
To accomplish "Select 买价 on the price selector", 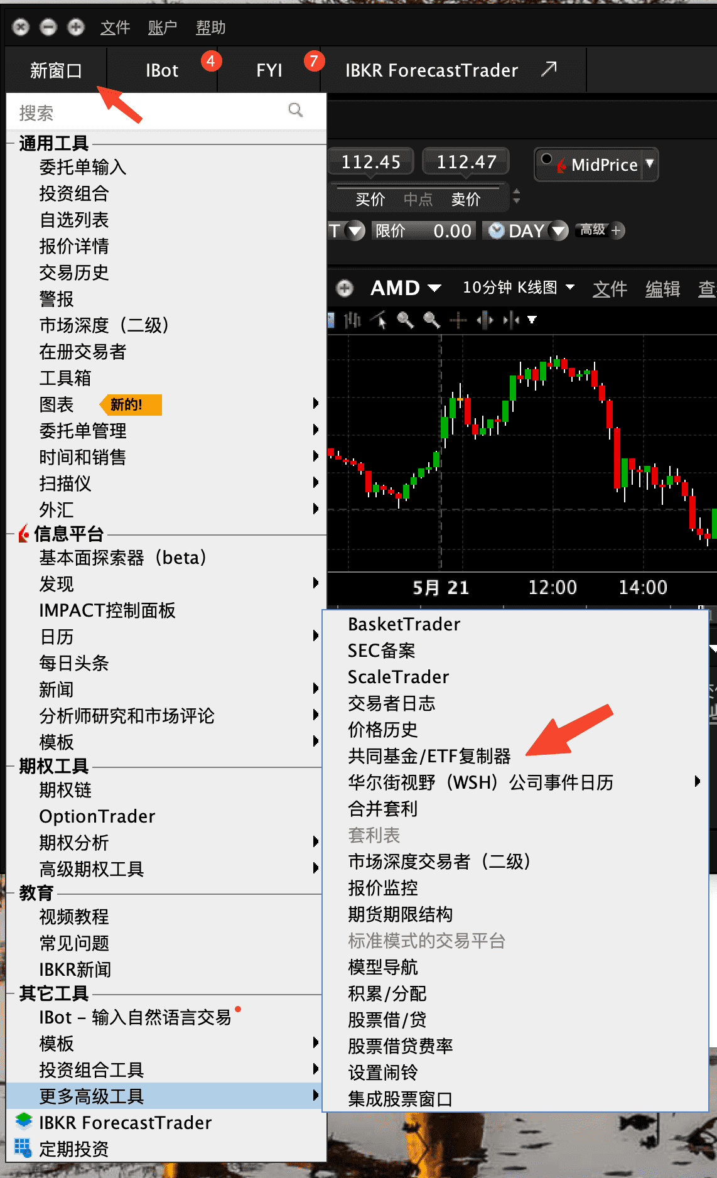I will pos(370,200).
